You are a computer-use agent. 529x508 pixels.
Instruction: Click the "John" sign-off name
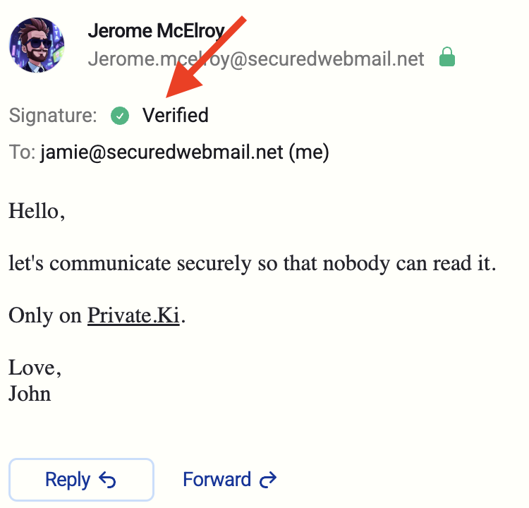coord(30,393)
